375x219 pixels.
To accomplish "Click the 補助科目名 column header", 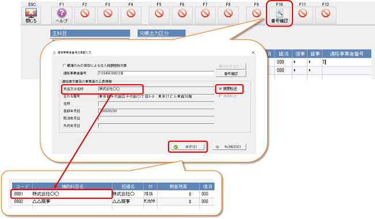I will (x=72, y=187).
